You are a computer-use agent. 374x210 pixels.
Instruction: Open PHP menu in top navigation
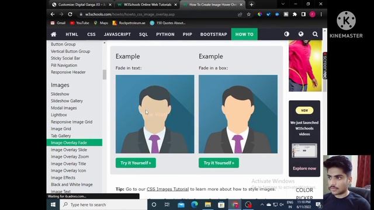pyautogui.click(x=188, y=34)
